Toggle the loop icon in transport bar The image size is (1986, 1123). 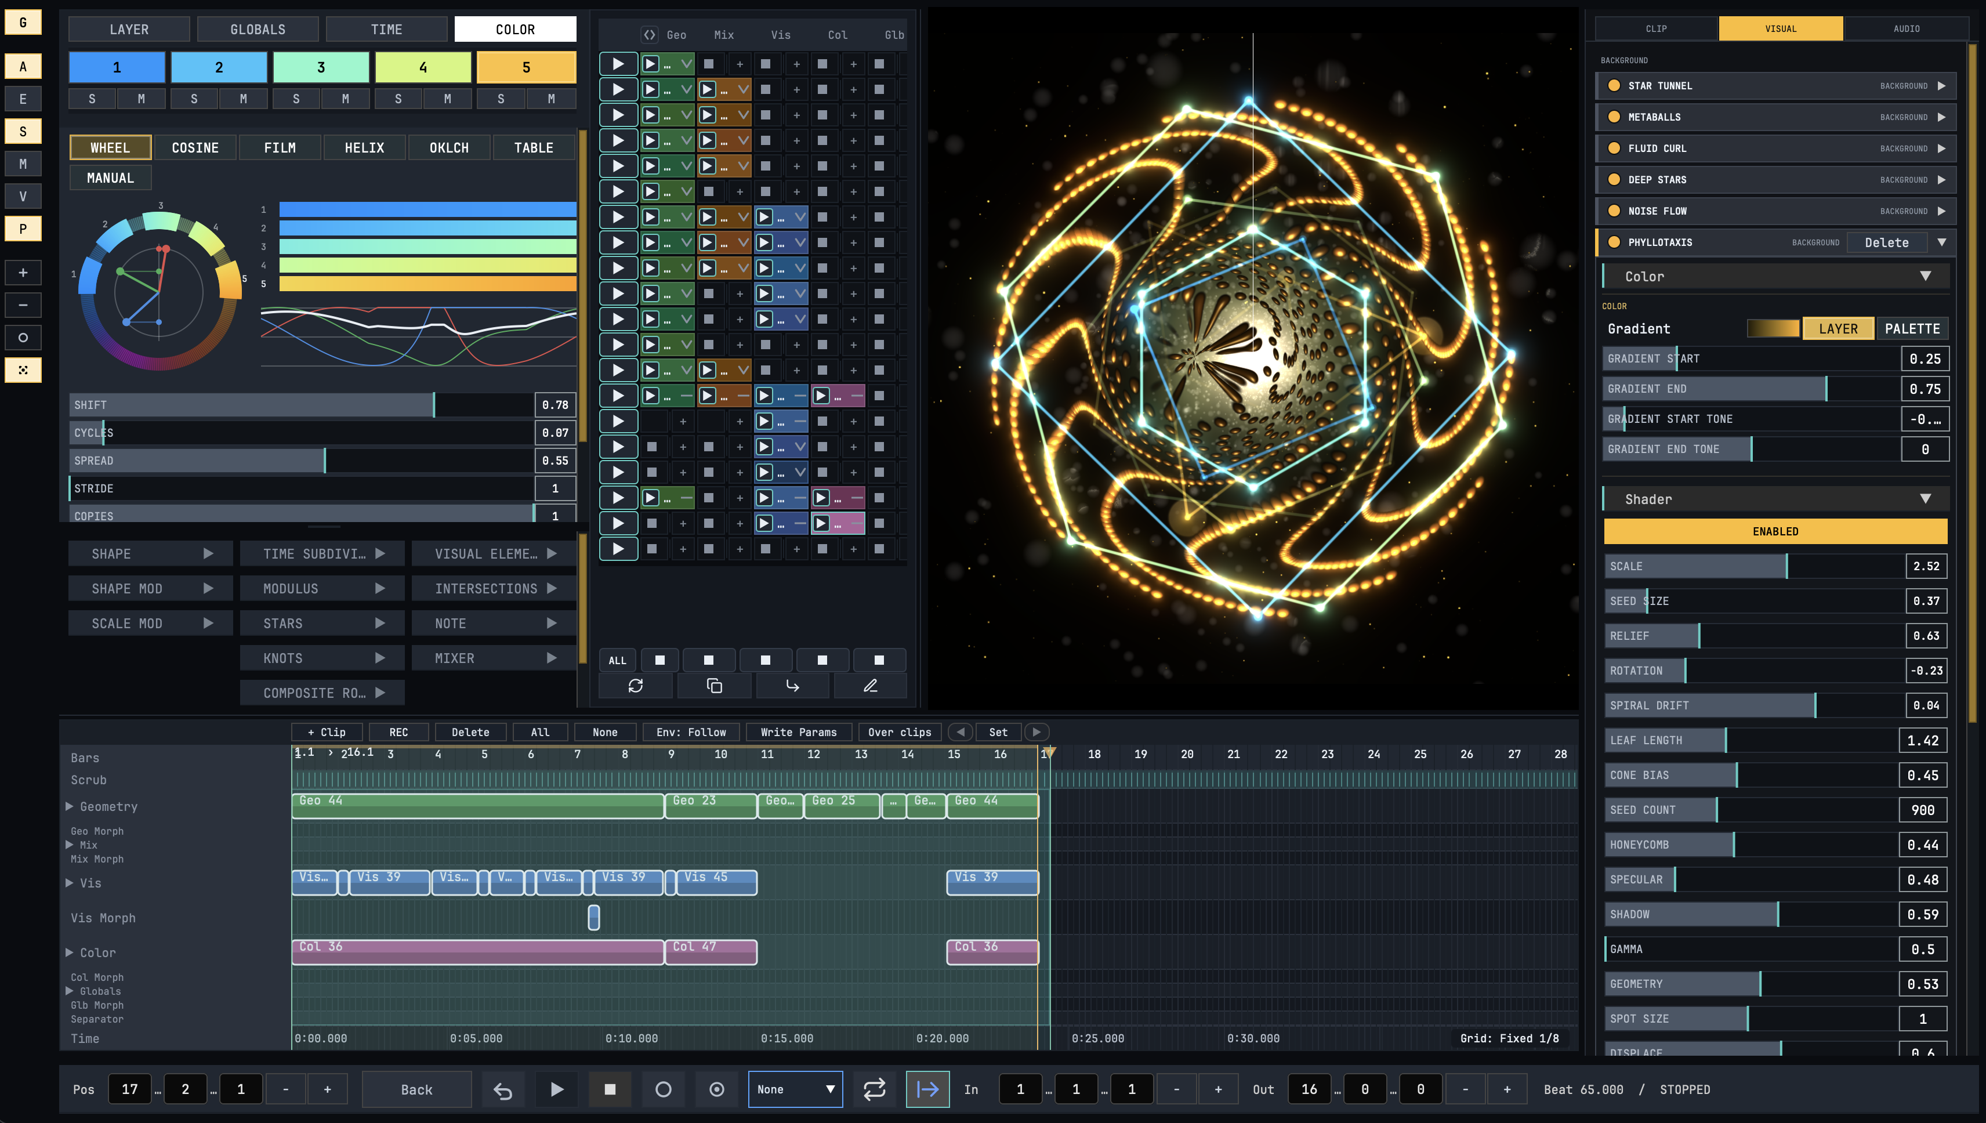coord(874,1089)
